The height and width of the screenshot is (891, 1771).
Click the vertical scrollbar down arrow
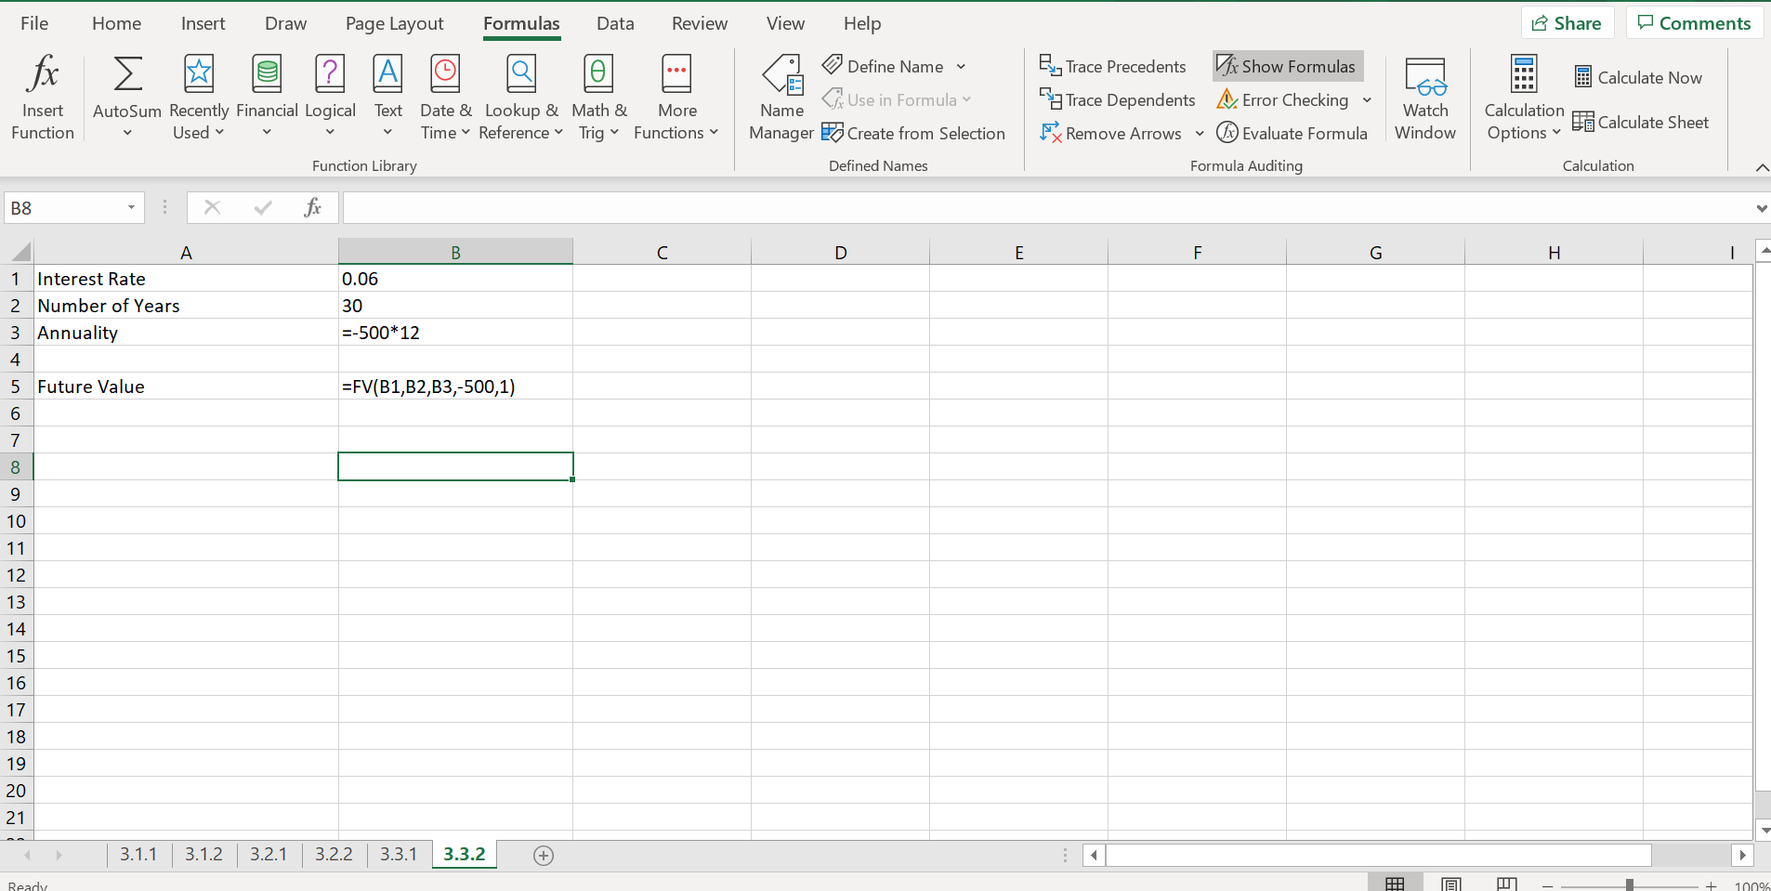pyautogui.click(x=1764, y=830)
